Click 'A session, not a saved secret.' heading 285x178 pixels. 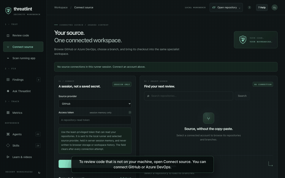(80, 86)
